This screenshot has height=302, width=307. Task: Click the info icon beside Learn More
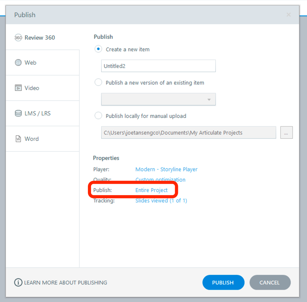pyautogui.click(x=18, y=282)
